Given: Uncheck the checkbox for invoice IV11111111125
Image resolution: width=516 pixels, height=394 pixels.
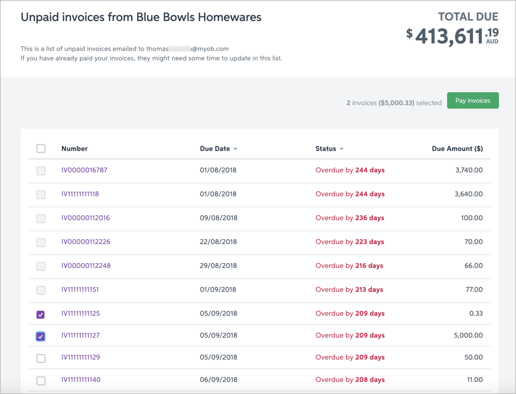Looking at the screenshot, I should (41, 314).
